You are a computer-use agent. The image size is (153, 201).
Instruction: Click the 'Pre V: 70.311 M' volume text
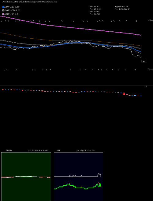pyautogui.click(x=122, y=9)
